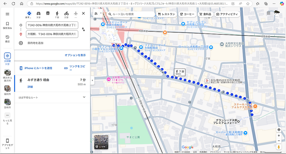Click the スーパー三和 大和南店 pin

click(245, 133)
